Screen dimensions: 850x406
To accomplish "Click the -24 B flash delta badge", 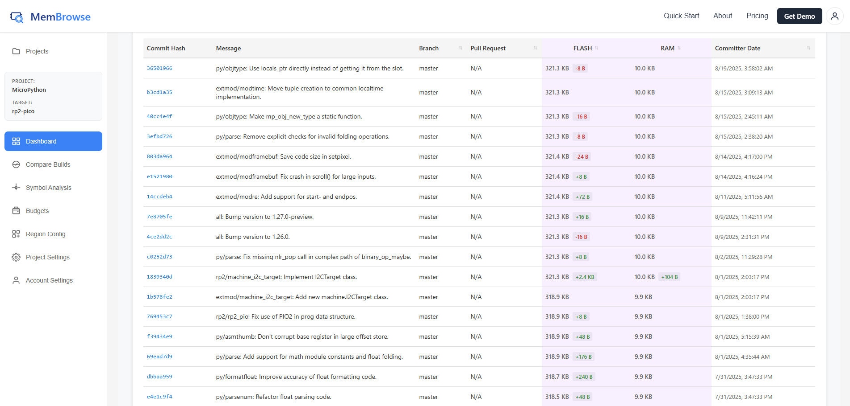I will (x=582, y=156).
